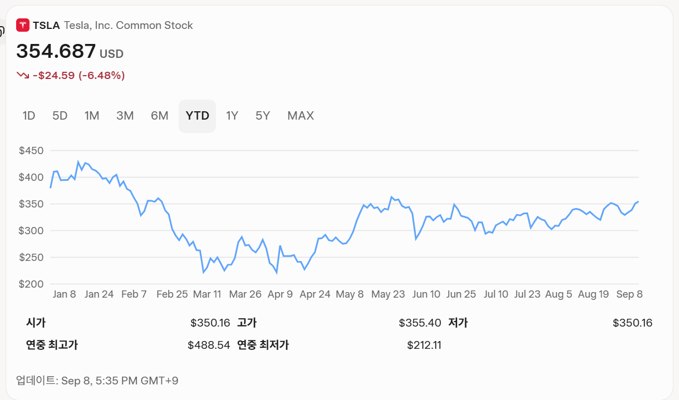Click the red downward trend arrow icon
Image resolution: width=679 pixels, height=400 pixels.
(23, 75)
